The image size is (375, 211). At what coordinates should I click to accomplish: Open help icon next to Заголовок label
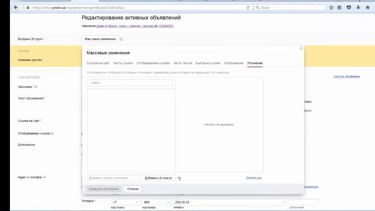pyautogui.click(x=36, y=87)
